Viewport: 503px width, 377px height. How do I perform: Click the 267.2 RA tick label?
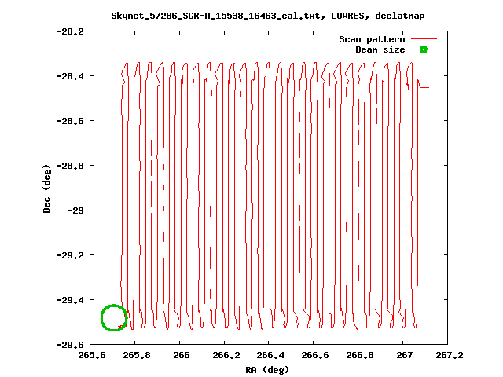[449, 355]
